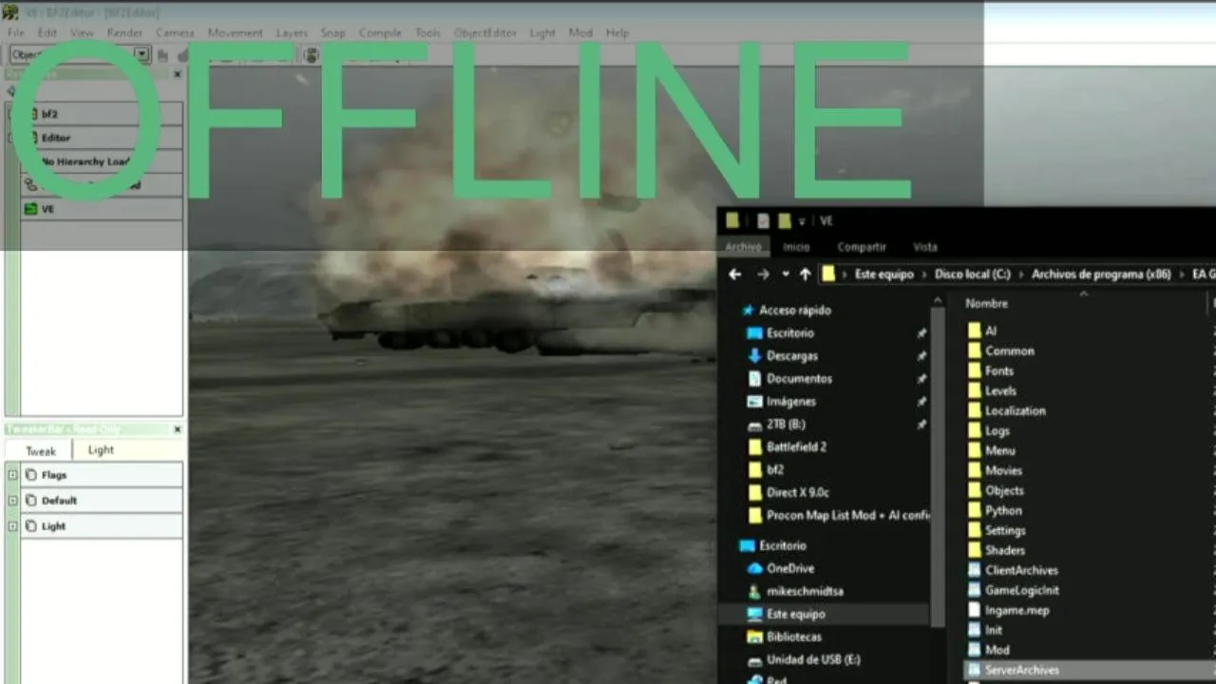Switch to the Light tab in TweakerBar
Image resolution: width=1216 pixels, height=684 pixels.
(101, 450)
